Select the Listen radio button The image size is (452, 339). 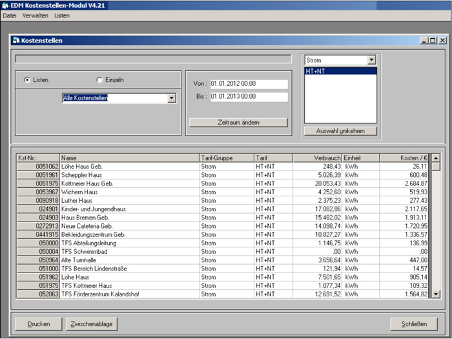click(x=27, y=80)
